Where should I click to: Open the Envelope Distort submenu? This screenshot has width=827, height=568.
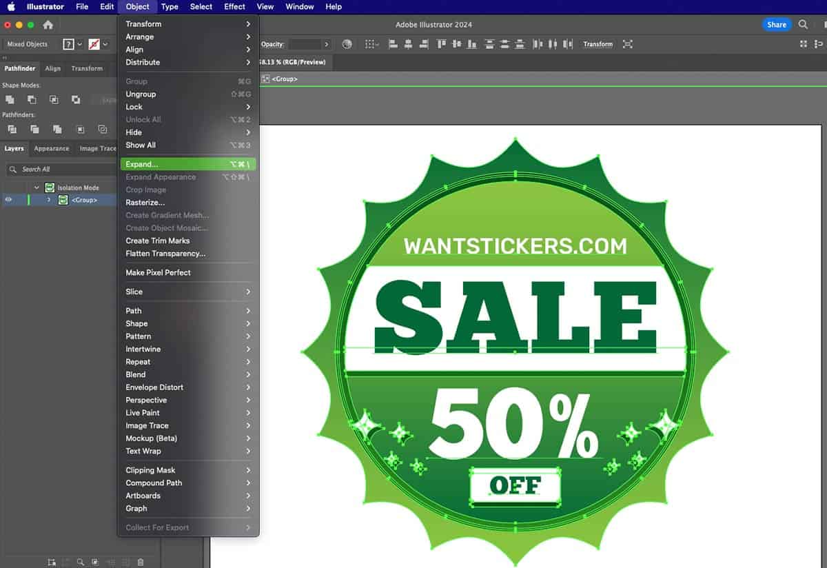pos(187,387)
